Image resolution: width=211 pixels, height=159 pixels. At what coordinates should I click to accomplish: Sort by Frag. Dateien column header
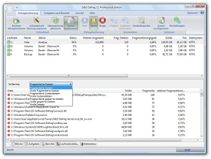(x=121, y=38)
